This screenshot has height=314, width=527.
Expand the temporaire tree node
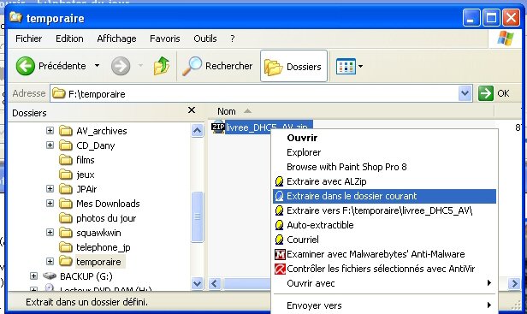[50, 261]
